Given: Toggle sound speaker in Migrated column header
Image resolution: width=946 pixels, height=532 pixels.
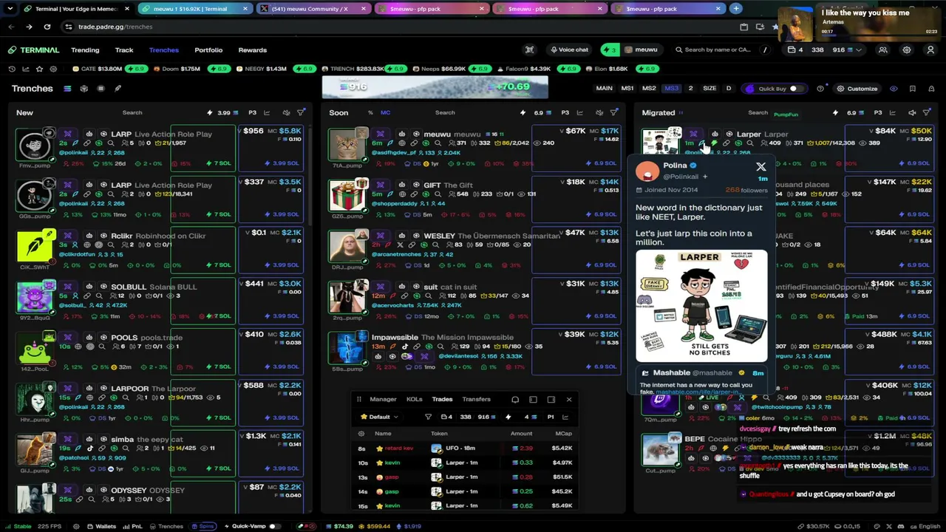Looking at the screenshot, I should 912,113.
